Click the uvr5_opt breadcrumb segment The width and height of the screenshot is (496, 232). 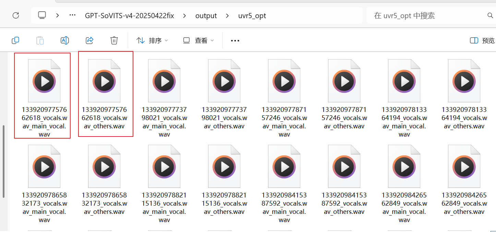252,16
